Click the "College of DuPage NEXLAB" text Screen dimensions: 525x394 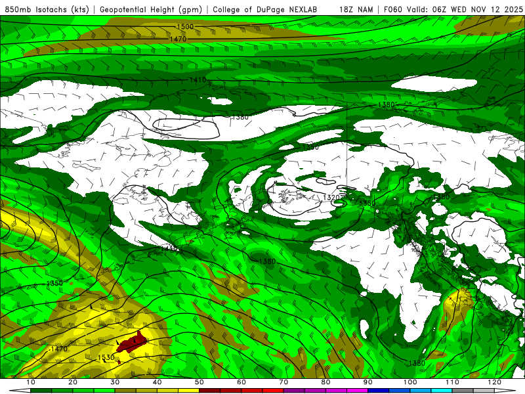(x=265, y=9)
